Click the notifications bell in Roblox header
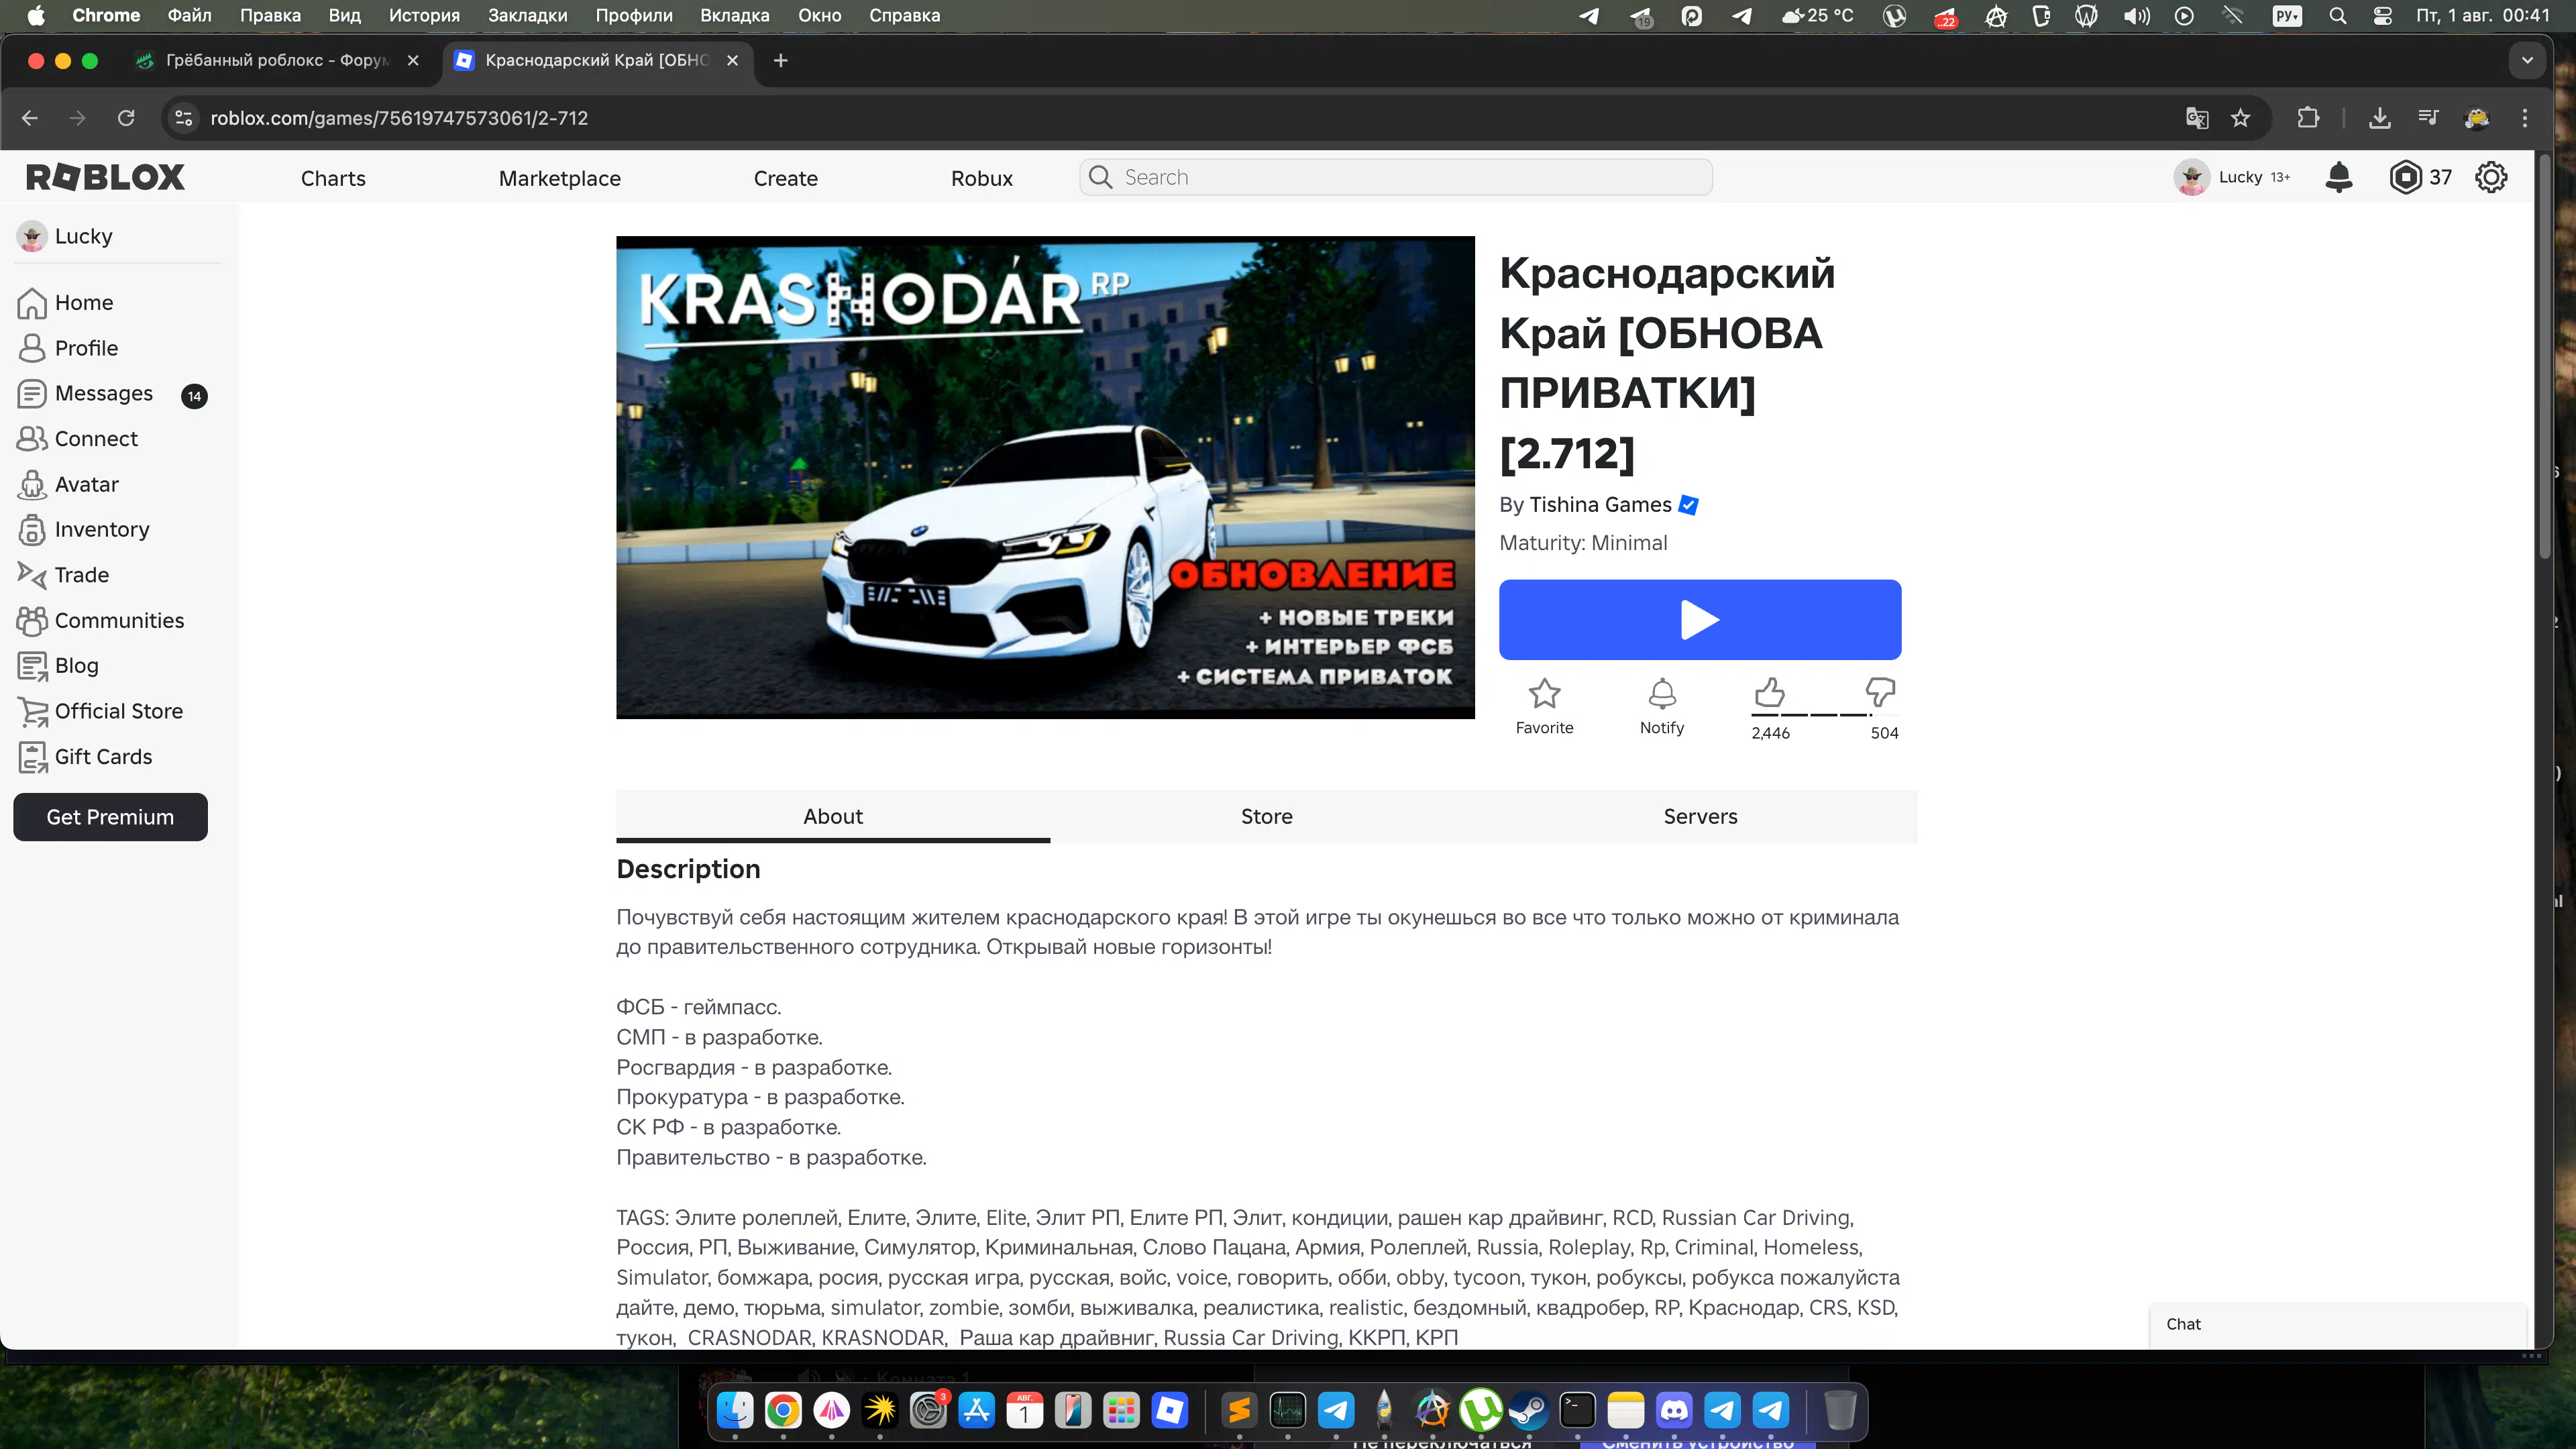This screenshot has width=2576, height=1449. click(2338, 177)
